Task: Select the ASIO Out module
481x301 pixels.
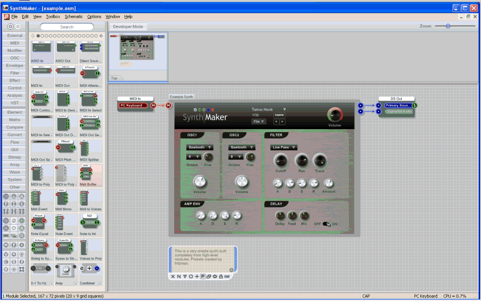Action: [x=66, y=52]
